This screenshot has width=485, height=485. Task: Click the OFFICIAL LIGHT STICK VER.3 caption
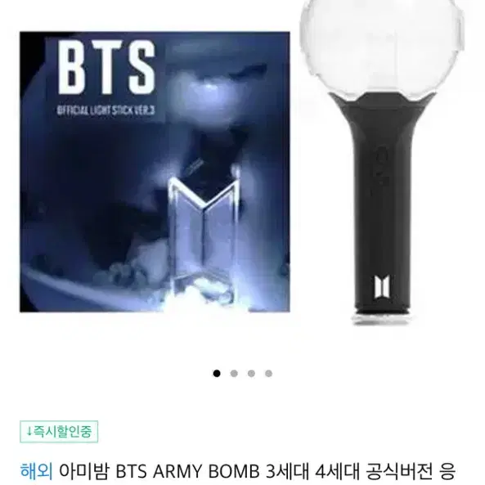(106, 110)
